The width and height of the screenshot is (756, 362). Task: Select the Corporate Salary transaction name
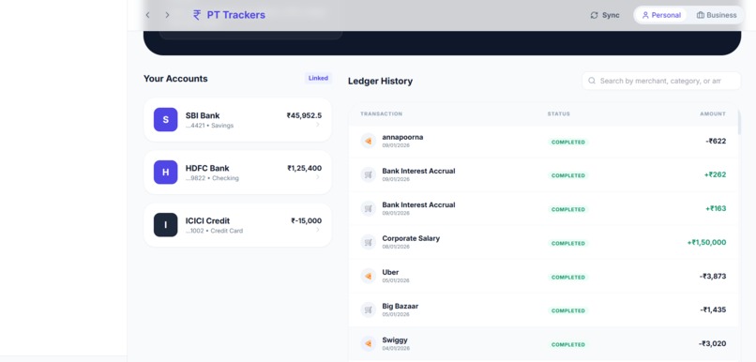(411, 238)
